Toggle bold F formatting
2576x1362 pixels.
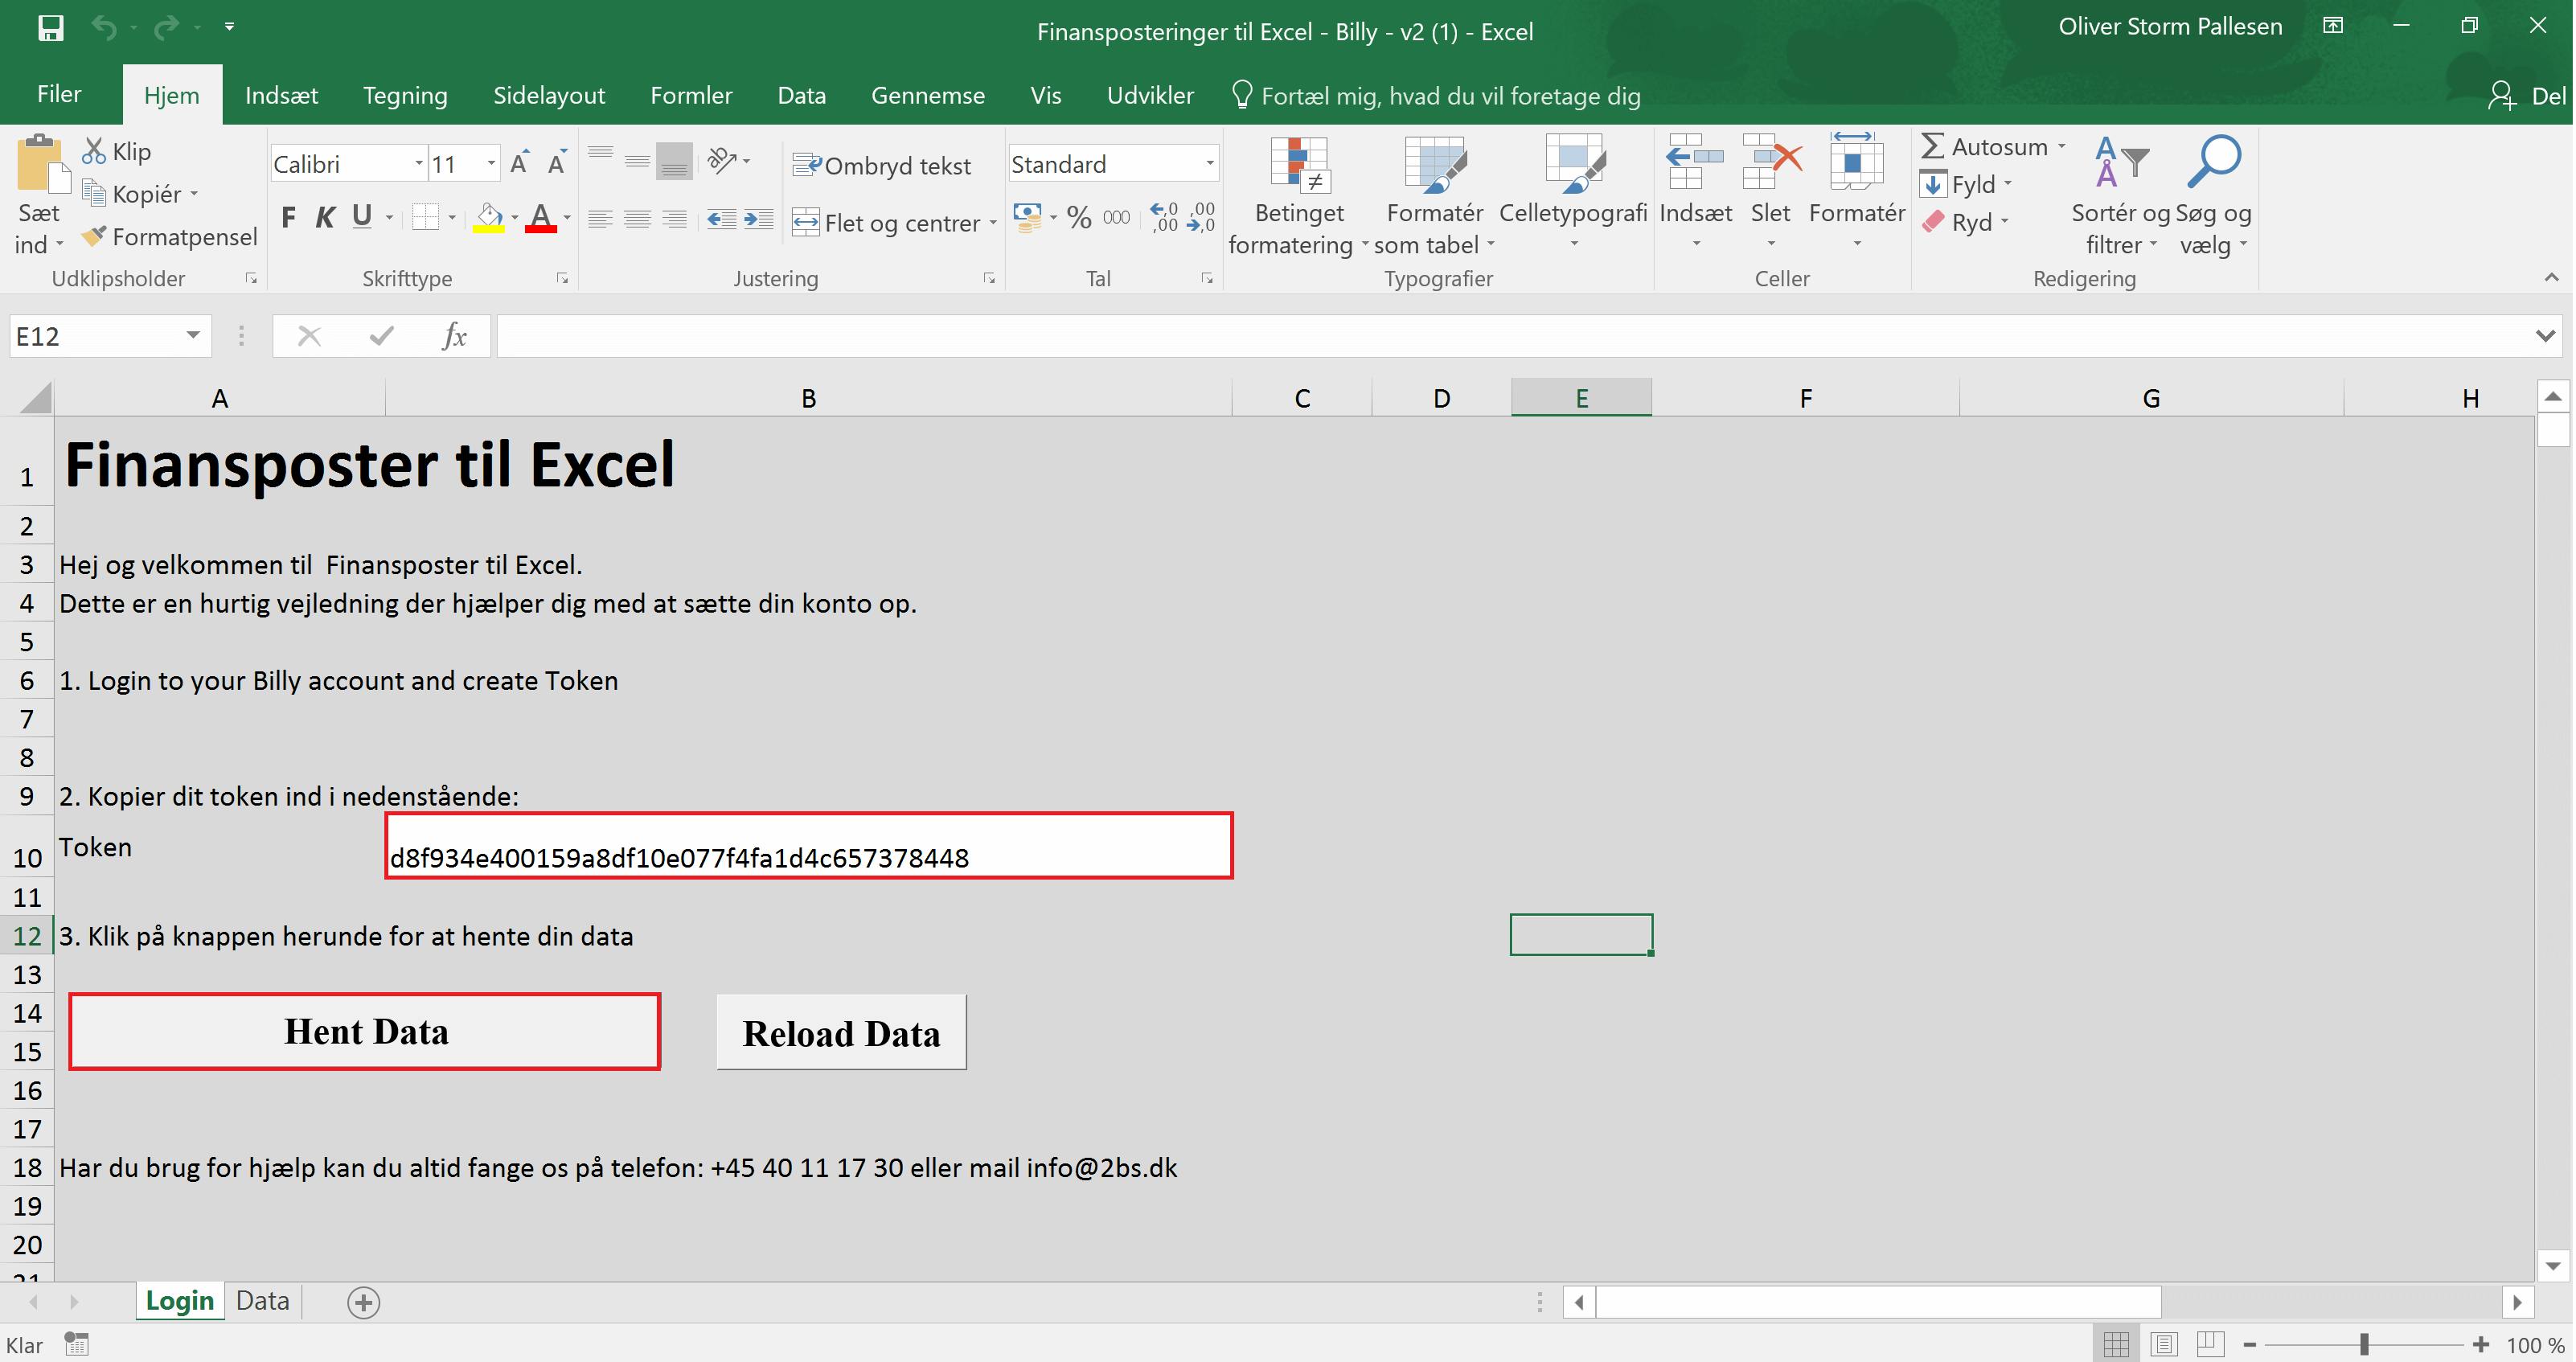tap(289, 217)
